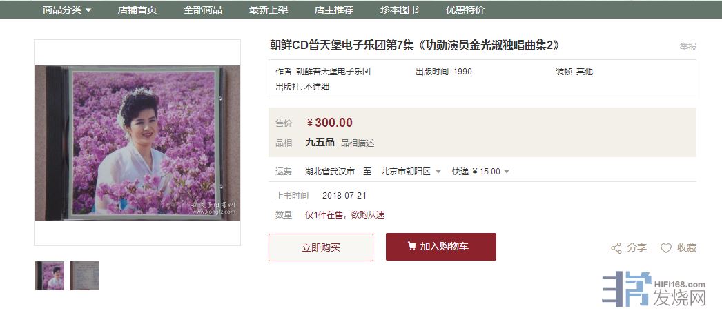The image size is (722, 315).
Task: Select the 最新上架 menu item
Action: [x=269, y=10]
